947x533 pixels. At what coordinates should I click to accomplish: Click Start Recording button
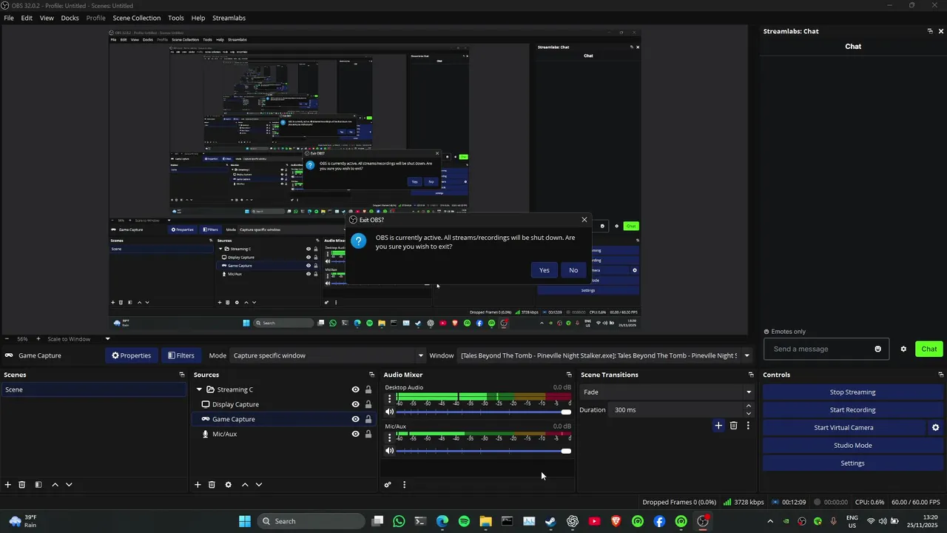(x=852, y=410)
